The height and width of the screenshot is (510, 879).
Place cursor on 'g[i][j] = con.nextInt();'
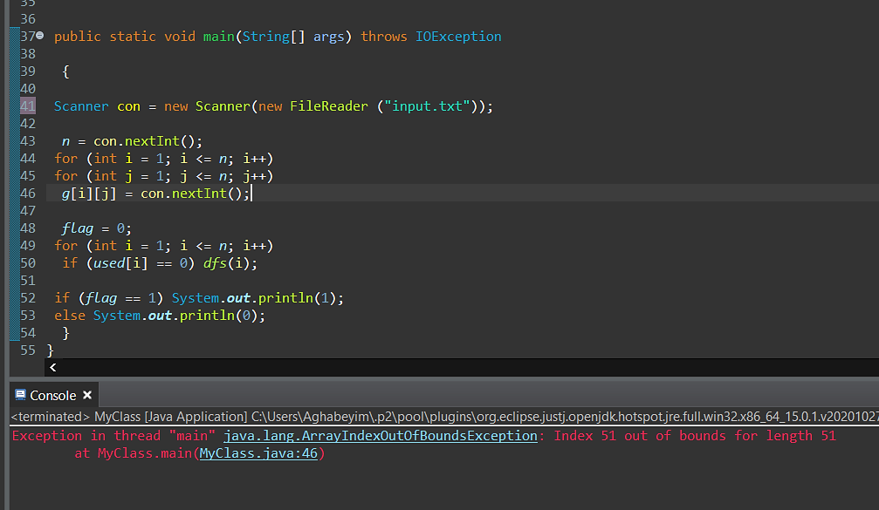click(155, 194)
